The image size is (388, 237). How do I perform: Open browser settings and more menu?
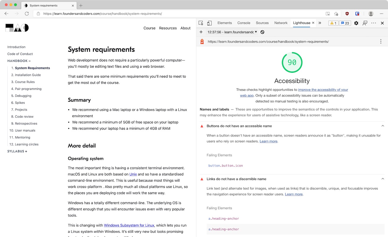click(382, 13)
